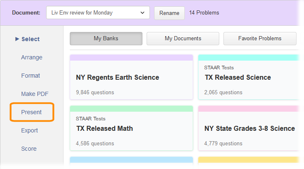The height and width of the screenshot is (169, 304).
Task: Open the Format step
Action: click(x=31, y=76)
